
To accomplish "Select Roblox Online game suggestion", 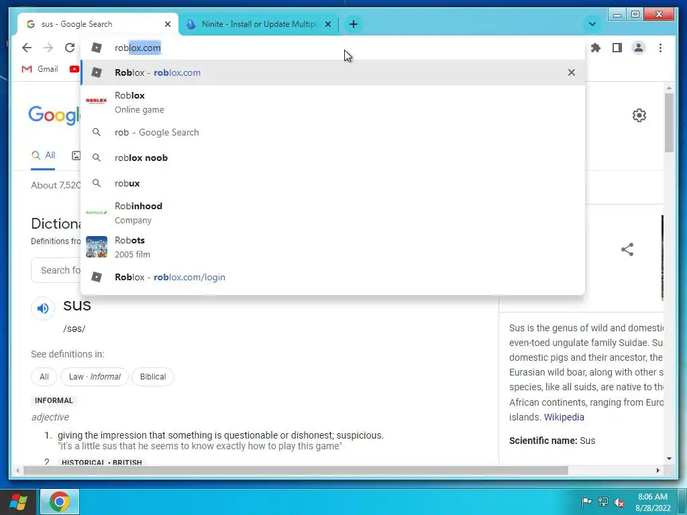I will click(x=333, y=102).
